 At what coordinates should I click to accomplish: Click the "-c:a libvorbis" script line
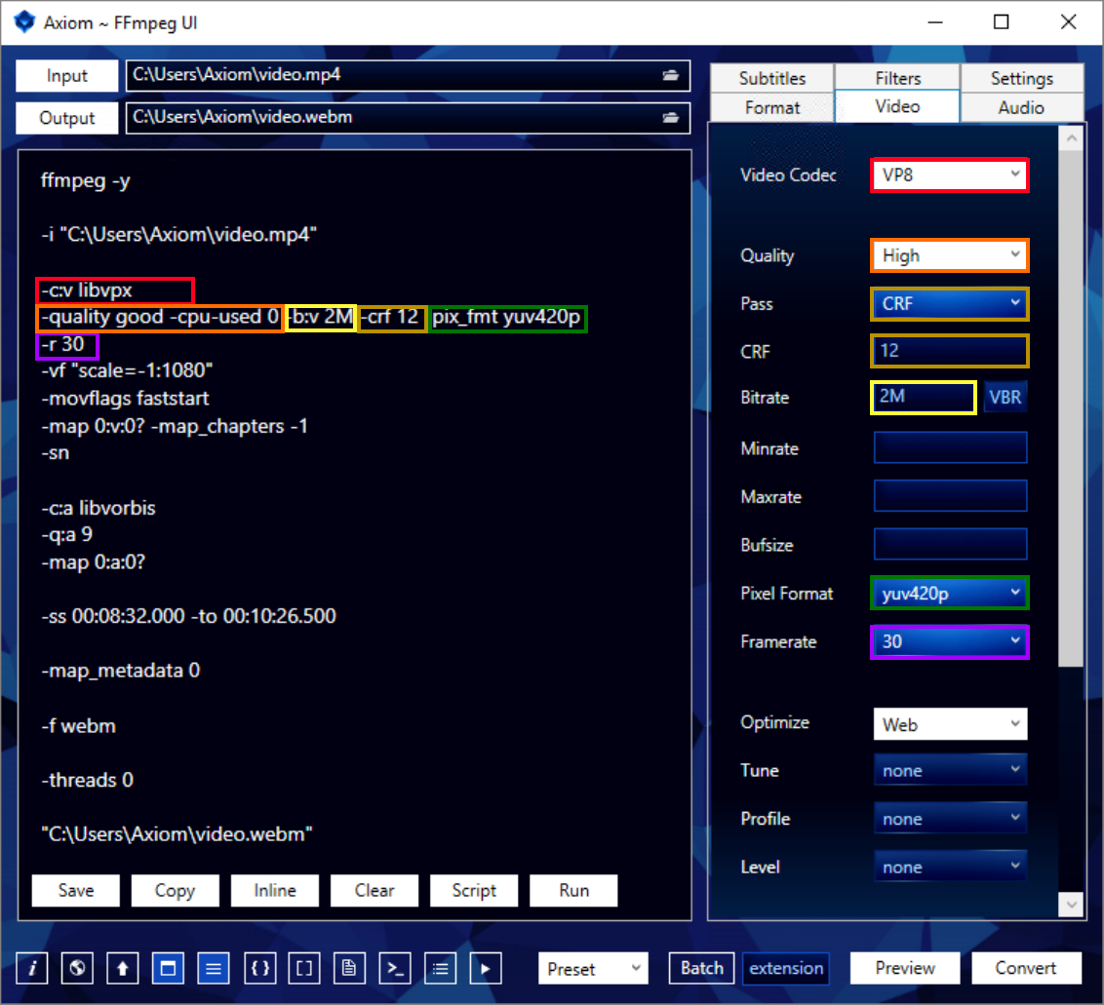(99, 508)
